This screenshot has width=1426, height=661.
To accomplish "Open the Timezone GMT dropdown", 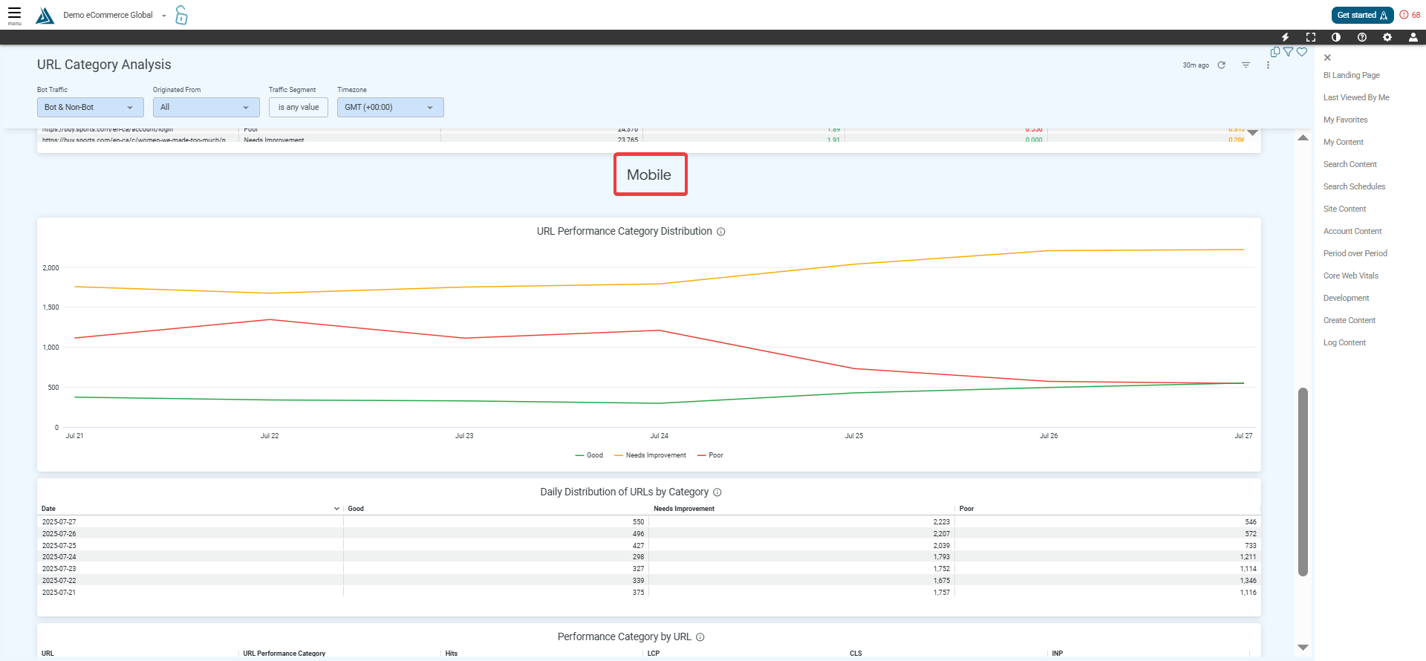I will point(390,108).
